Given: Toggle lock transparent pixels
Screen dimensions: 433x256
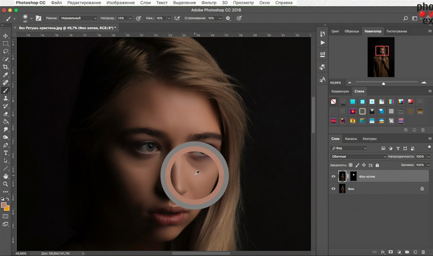Looking at the screenshot, I should pos(350,165).
